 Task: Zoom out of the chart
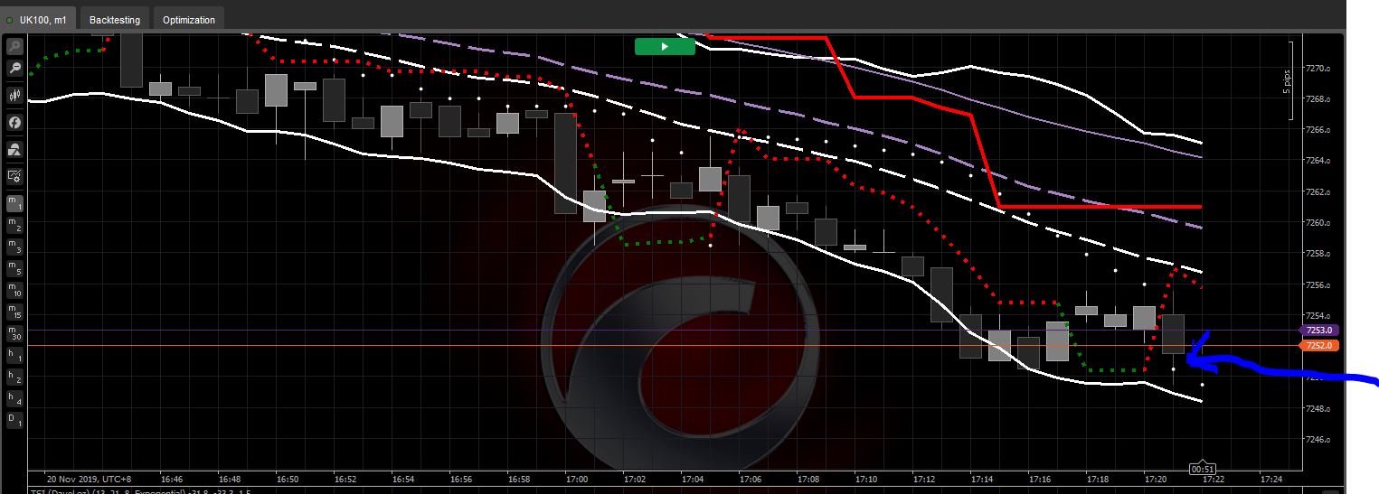(x=14, y=68)
